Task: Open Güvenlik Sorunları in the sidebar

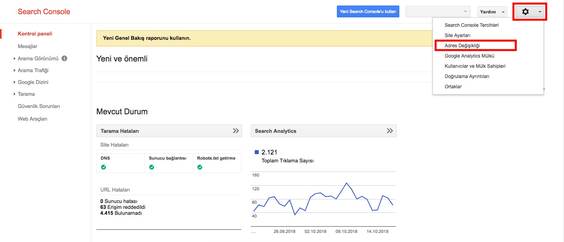Action: tap(39, 106)
